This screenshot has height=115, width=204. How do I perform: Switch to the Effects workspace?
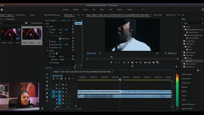coord(102,10)
